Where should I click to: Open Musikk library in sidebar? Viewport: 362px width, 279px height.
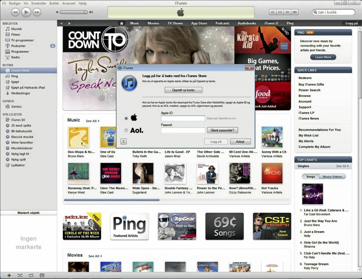click(16, 29)
